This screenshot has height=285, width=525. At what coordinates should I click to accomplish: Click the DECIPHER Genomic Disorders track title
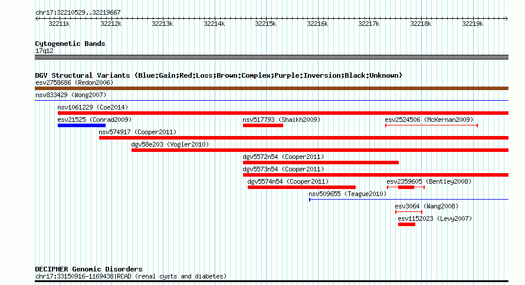tap(88, 269)
